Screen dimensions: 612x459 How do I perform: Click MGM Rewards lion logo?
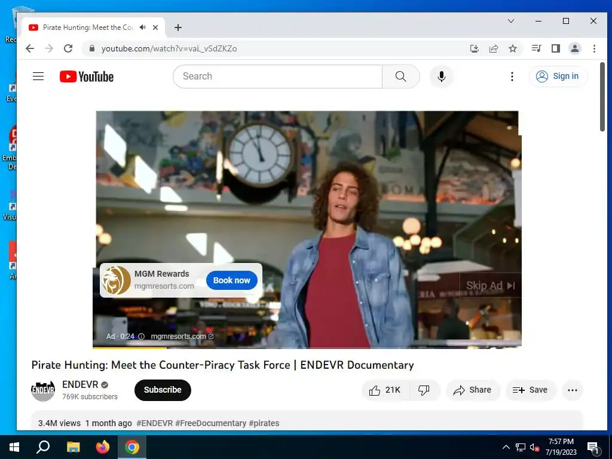(116, 280)
